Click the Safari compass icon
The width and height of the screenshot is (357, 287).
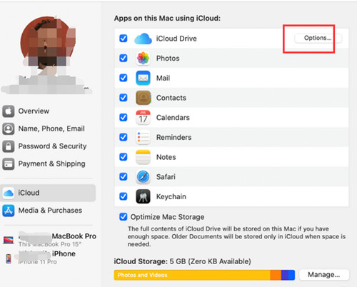coord(143,177)
